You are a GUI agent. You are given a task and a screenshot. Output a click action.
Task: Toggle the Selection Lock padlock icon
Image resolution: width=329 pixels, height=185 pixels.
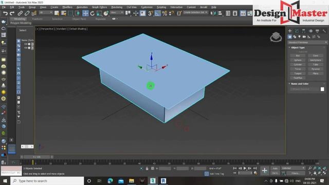click(x=147, y=169)
